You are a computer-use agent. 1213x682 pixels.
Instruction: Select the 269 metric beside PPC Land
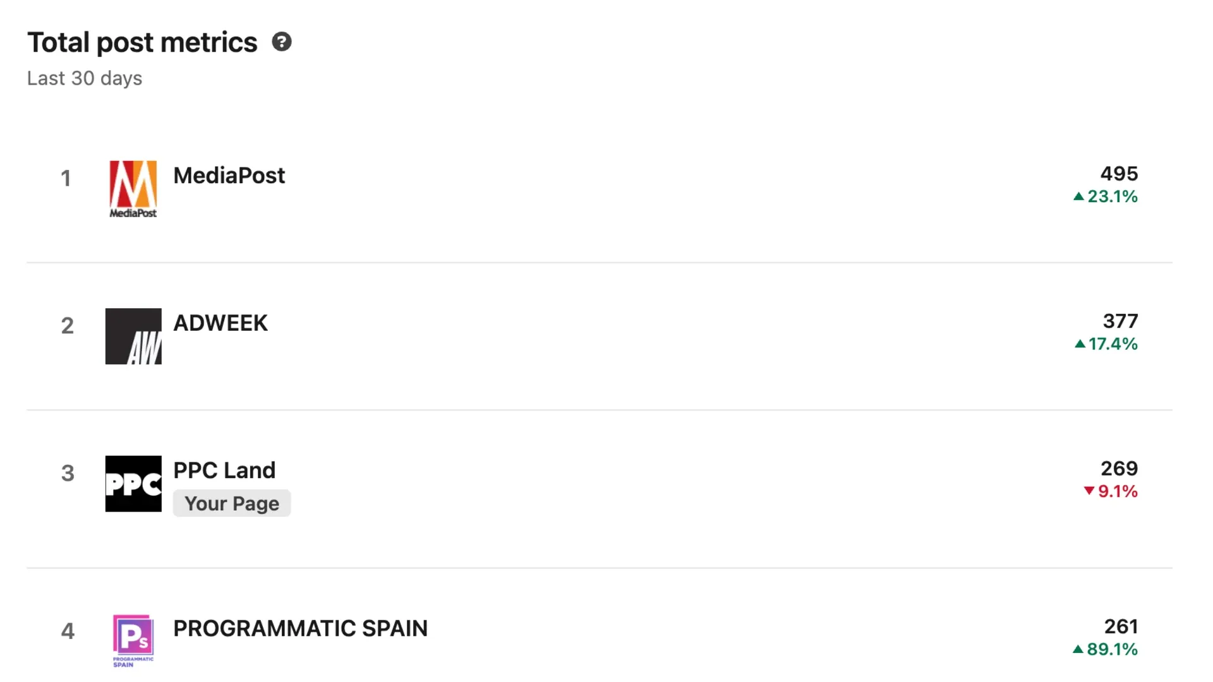1119,468
